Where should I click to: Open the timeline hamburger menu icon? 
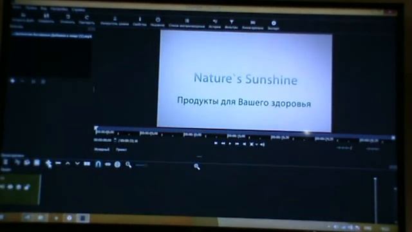[6, 162]
